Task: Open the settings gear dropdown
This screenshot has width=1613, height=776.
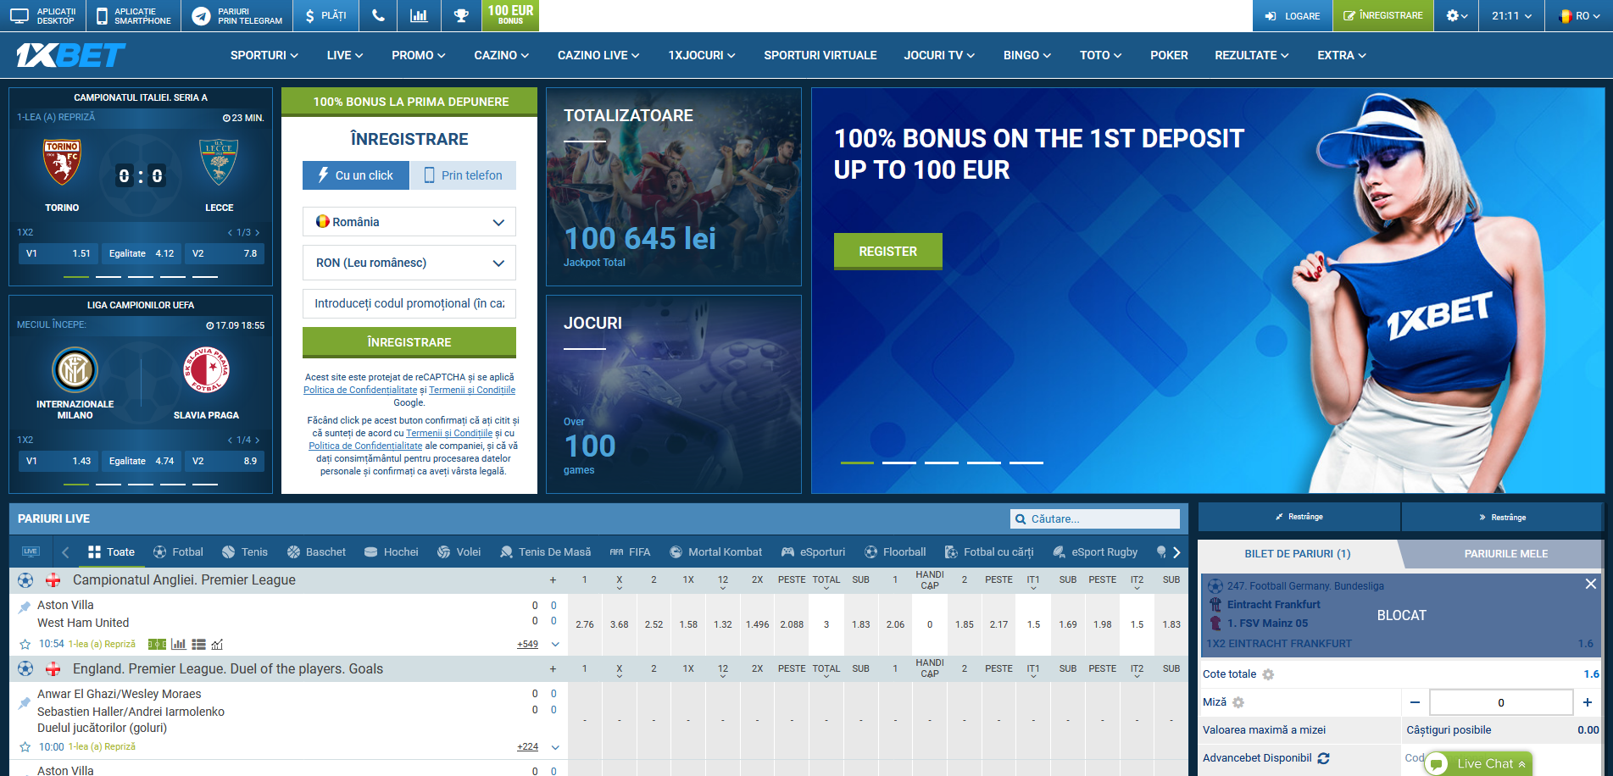Action: click(1457, 16)
